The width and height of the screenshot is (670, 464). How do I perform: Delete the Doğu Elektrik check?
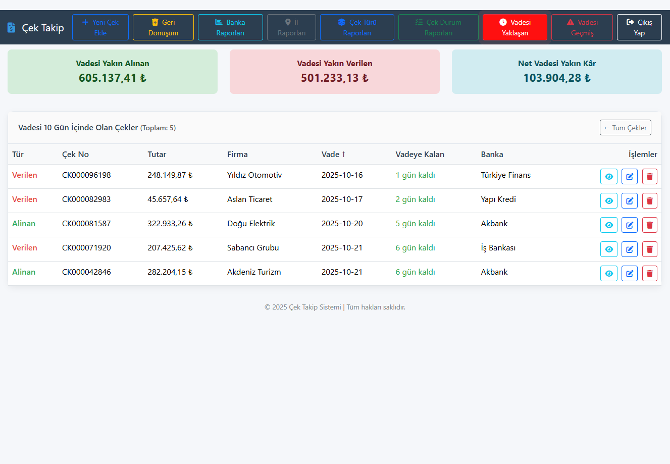649,225
